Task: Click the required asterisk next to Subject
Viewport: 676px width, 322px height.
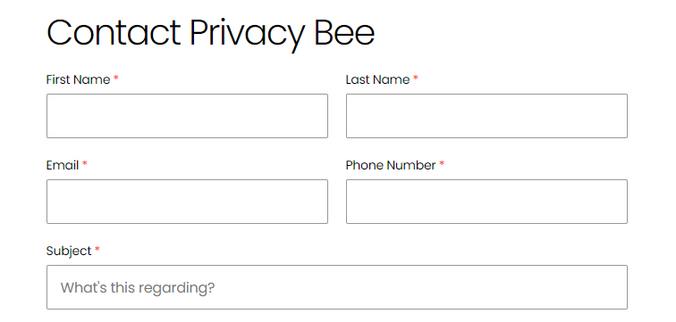Action: click(x=97, y=250)
